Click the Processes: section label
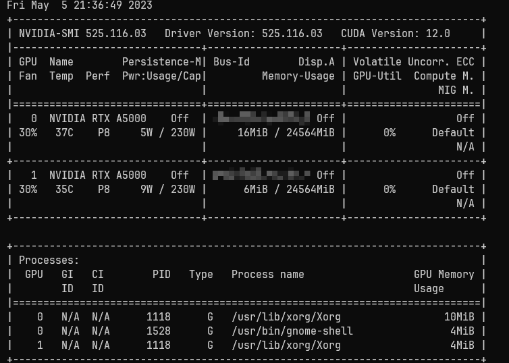509x363 pixels. coord(49,260)
